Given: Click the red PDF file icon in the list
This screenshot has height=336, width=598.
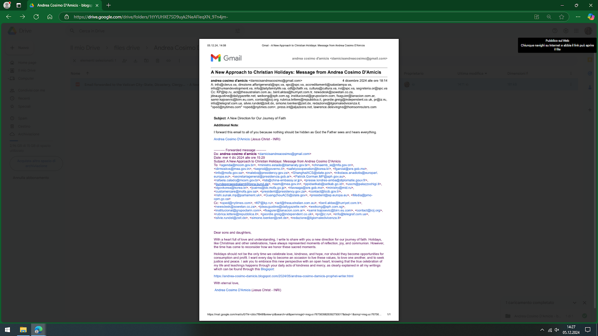Looking at the screenshot, I should click(x=78, y=85).
